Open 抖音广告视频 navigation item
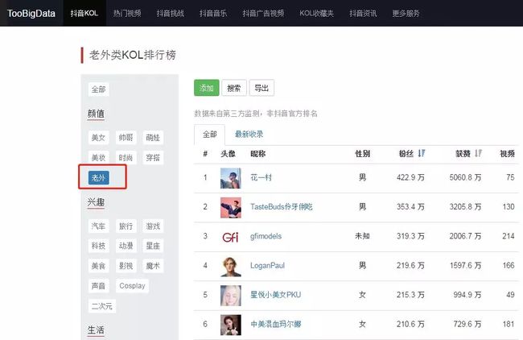 [x=263, y=14]
